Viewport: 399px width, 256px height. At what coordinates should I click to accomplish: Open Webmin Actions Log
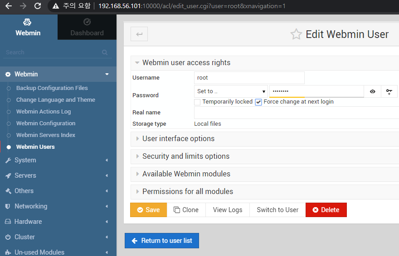[44, 112]
